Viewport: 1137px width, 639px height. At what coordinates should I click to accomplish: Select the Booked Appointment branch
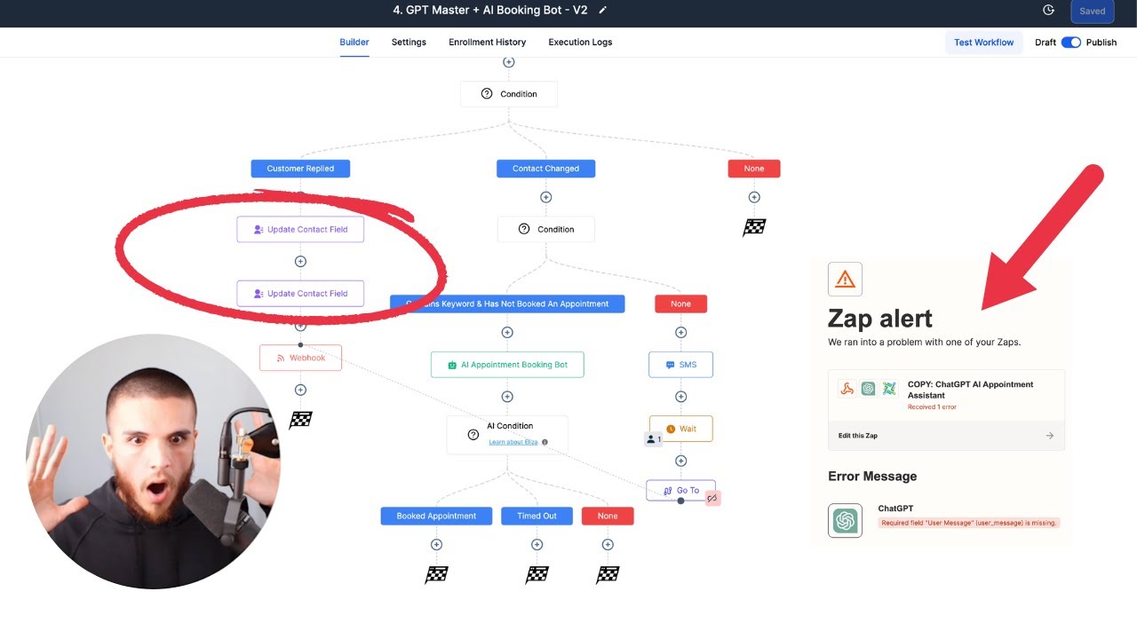[x=436, y=516]
